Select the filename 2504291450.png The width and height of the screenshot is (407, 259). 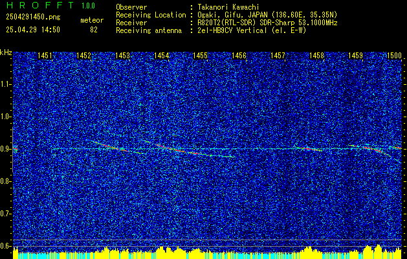pos(33,17)
